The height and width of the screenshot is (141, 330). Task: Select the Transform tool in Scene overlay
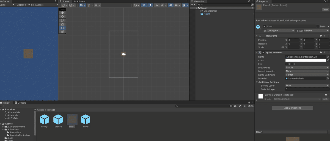coord(62,32)
